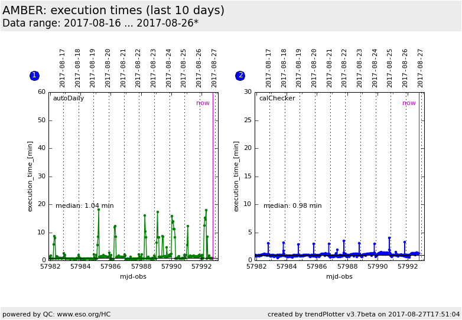Click the trendPlotter v3.7beta creation stamp
462x320 pixels.
tap(363, 314)
